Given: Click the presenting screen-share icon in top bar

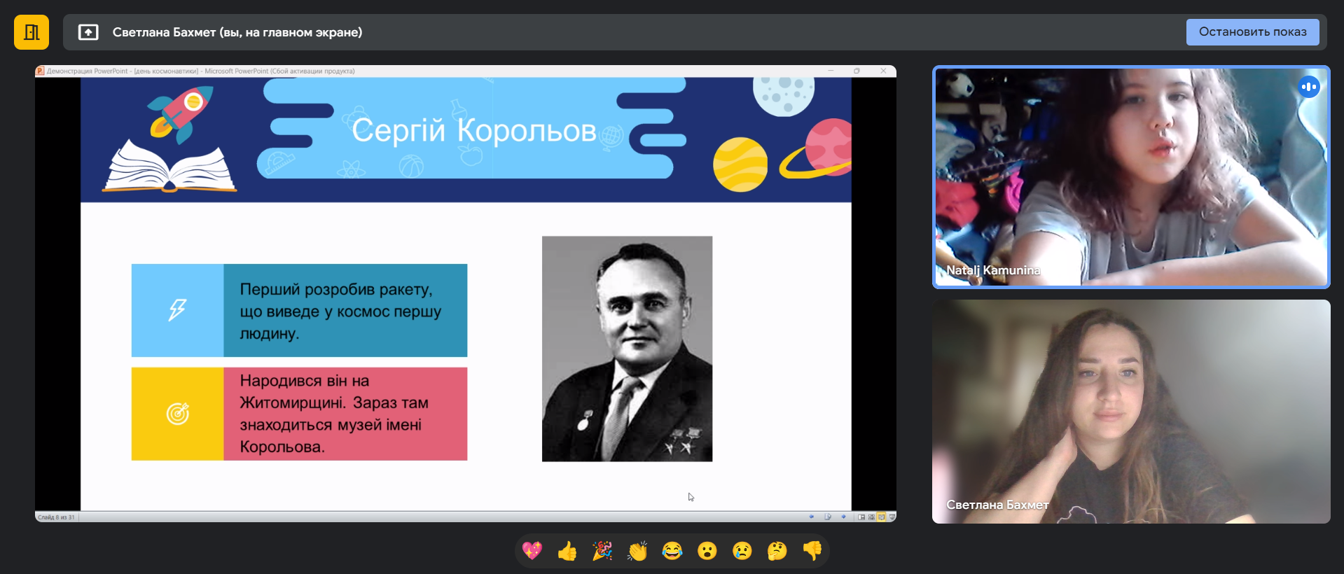Looking at the screenshot, I should (x=88, y=32).
